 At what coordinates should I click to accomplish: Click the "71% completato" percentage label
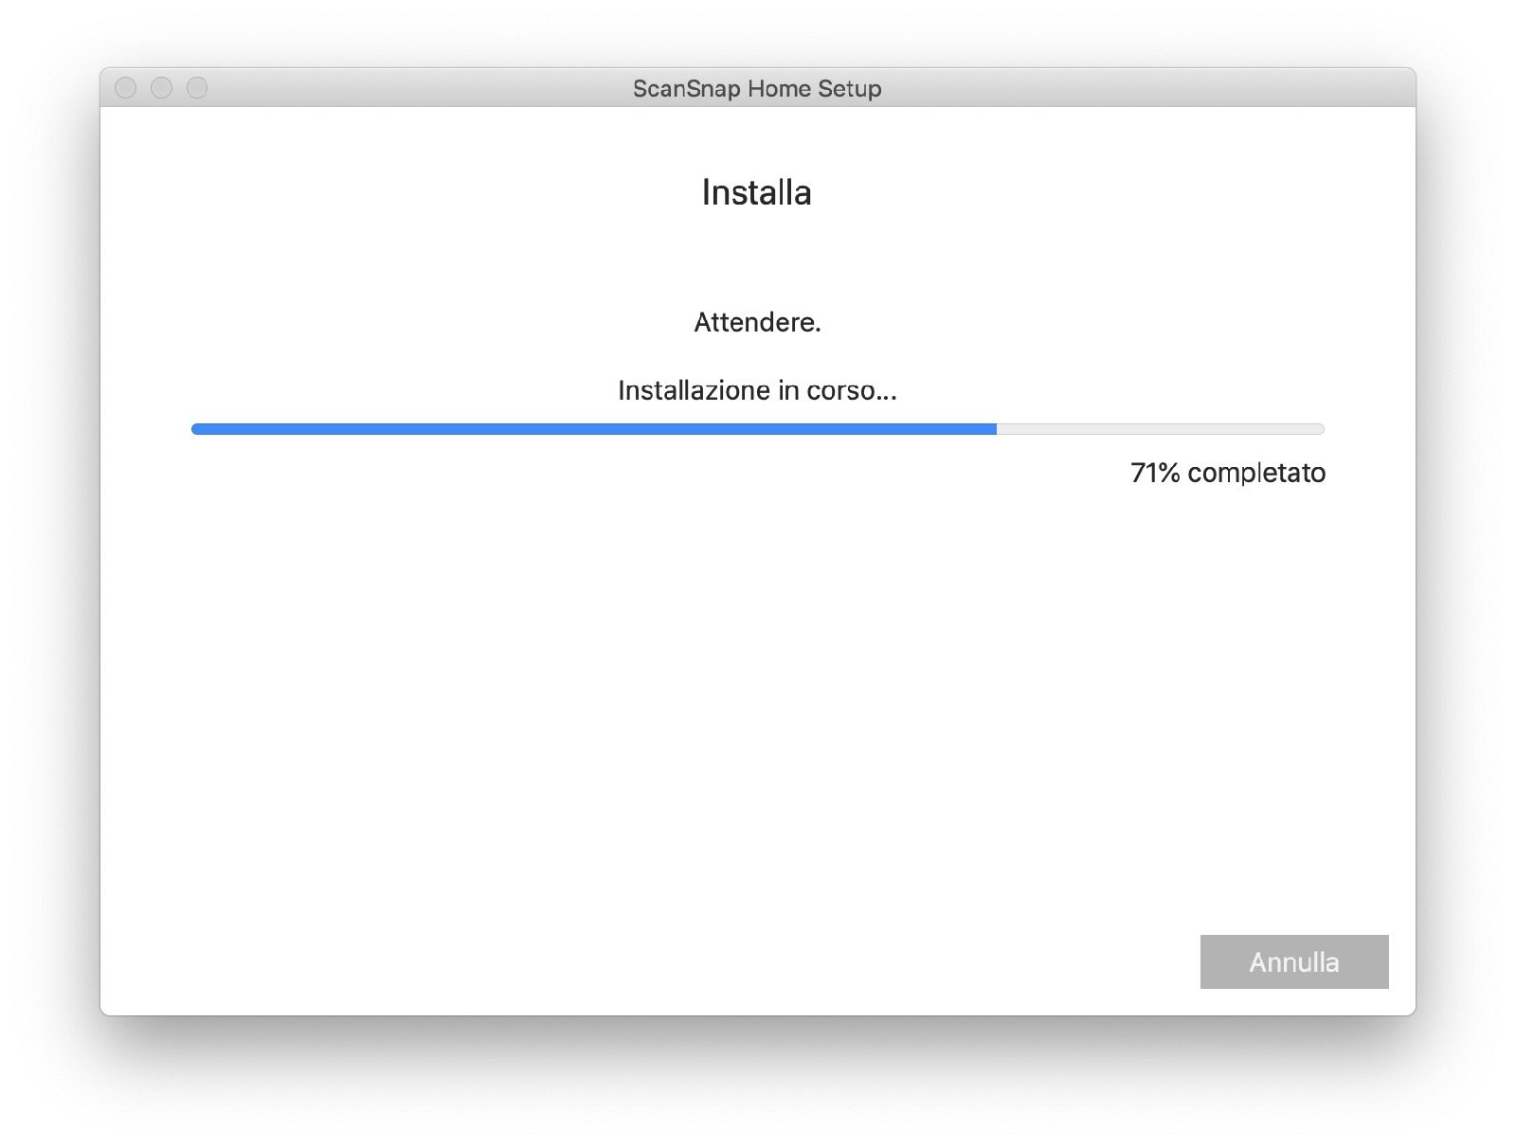click(1228, 473)
